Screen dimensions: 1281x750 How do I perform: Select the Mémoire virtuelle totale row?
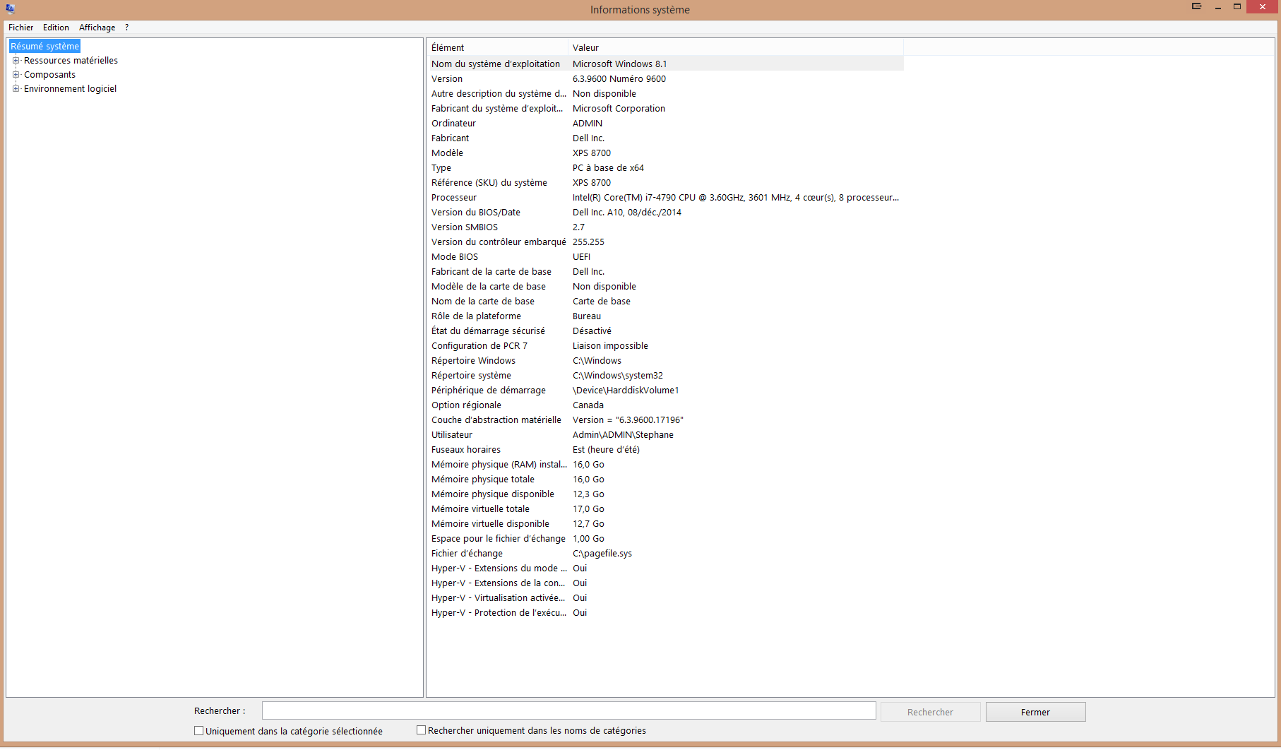pos(666,509)
